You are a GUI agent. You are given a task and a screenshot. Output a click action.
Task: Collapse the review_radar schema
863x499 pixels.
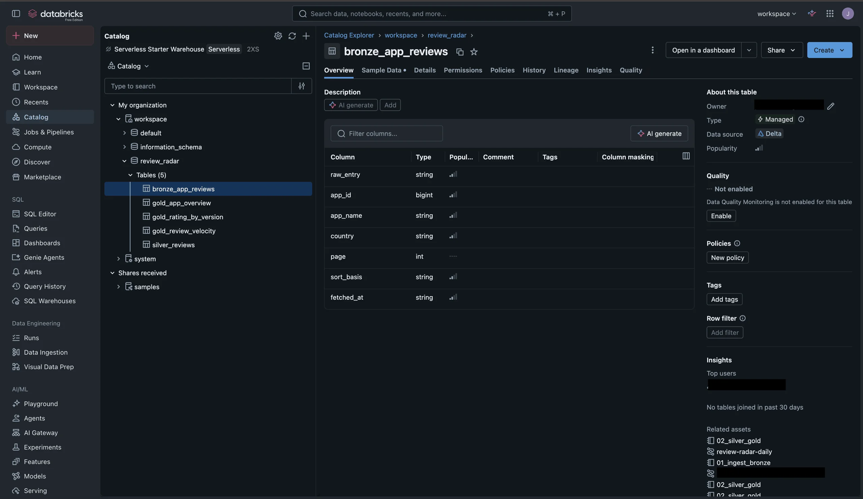point(124,161)
